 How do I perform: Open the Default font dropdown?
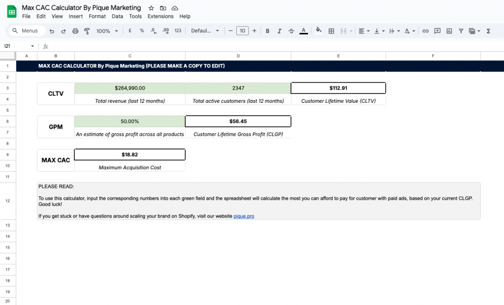[x=205, y=31]
